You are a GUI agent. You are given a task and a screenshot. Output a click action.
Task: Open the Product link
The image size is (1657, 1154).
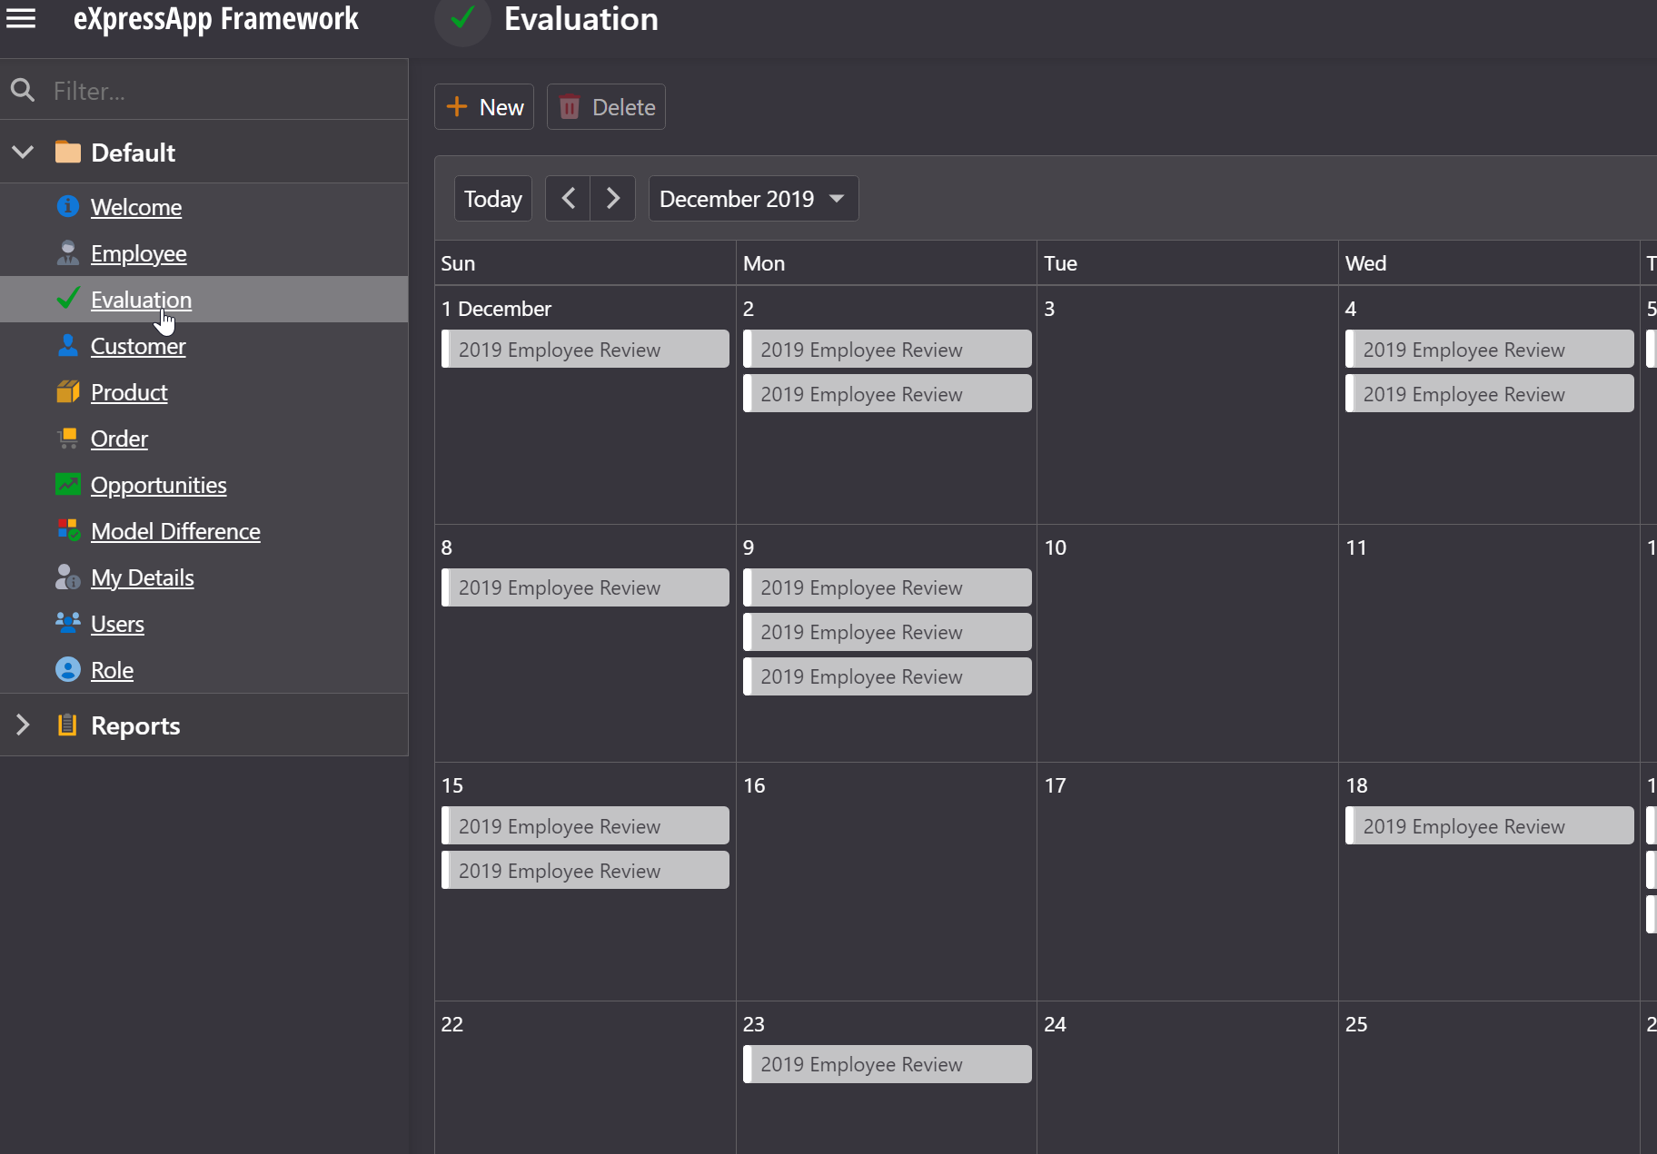tap(129, 392)
